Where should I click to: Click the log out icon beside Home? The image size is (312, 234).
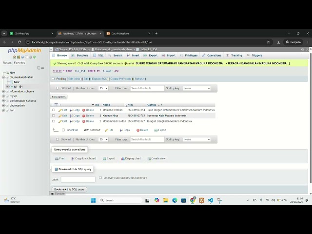click(19, 57)
